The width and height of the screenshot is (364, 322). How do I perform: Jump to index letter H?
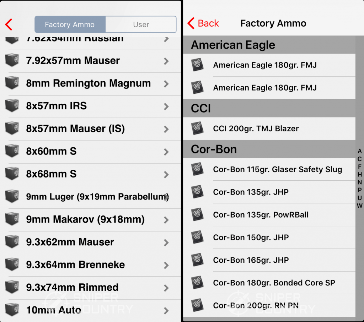(360, 175)
